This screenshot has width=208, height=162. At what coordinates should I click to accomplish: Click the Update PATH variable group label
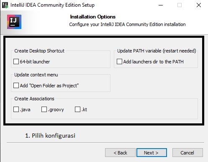pos(157,51)
